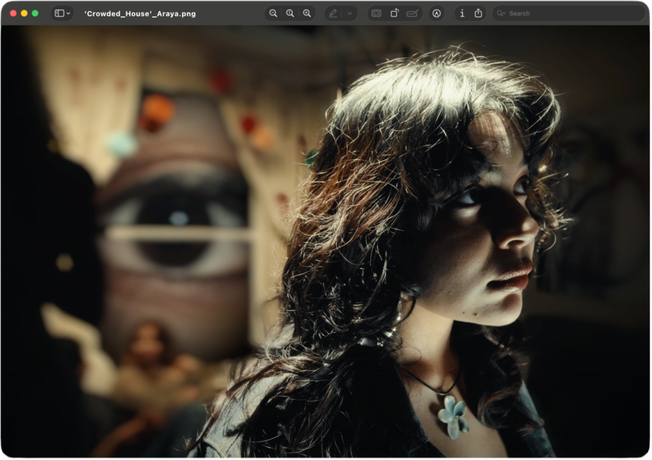Screen dimensions: 652x460
Task: Toggle the sidebar view button
Action: (59, 13)
